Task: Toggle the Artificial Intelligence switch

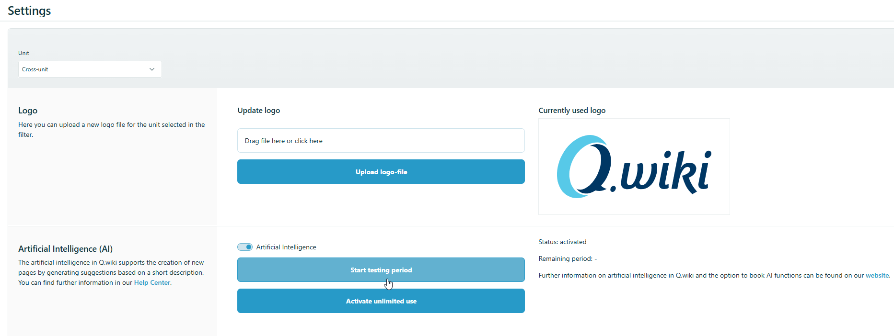Action: 245,247
